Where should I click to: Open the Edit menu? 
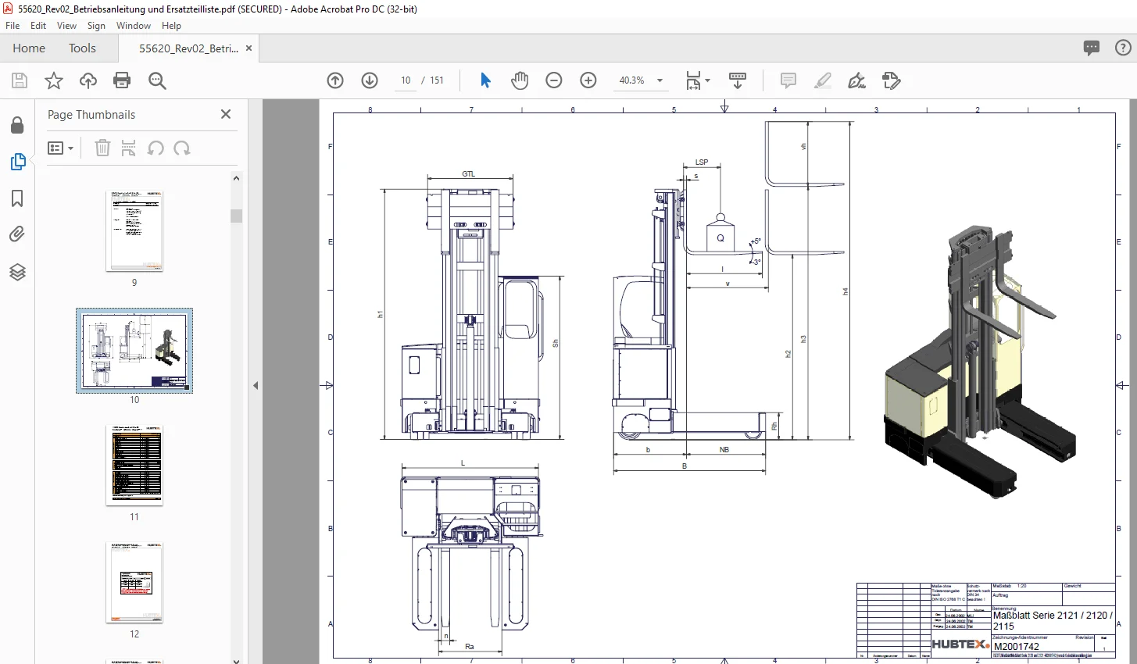pos(38,26)
